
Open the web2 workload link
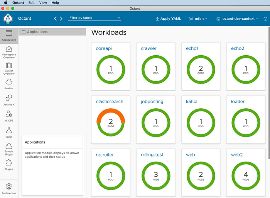pyautogui.click(x=237, y=155)
